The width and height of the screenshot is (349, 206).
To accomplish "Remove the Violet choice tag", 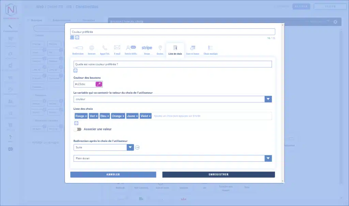I will pyautogui.click(x=150, y=116).
